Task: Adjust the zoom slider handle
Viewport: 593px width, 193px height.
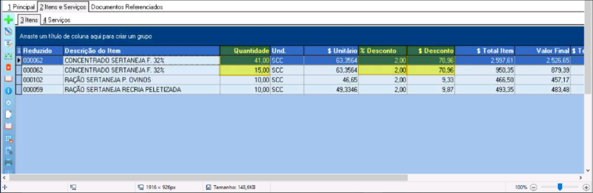Action: click(x=560, y=187)
